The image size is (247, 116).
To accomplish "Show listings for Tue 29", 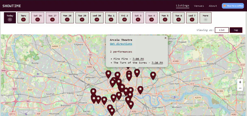I will [x=82, y=18].
